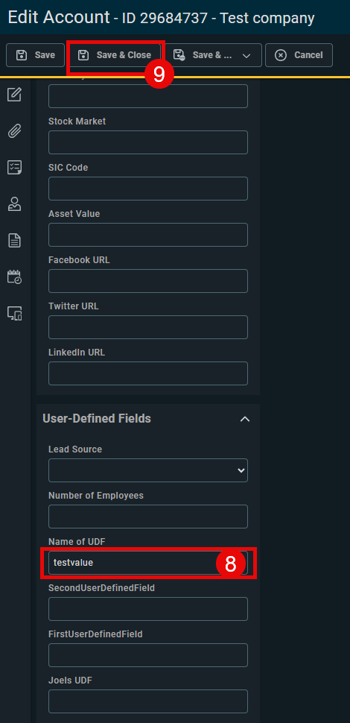Screen dimensions: 350x723
Task: Collapse the User-Defined Fields section
Action: coord(245,419)
